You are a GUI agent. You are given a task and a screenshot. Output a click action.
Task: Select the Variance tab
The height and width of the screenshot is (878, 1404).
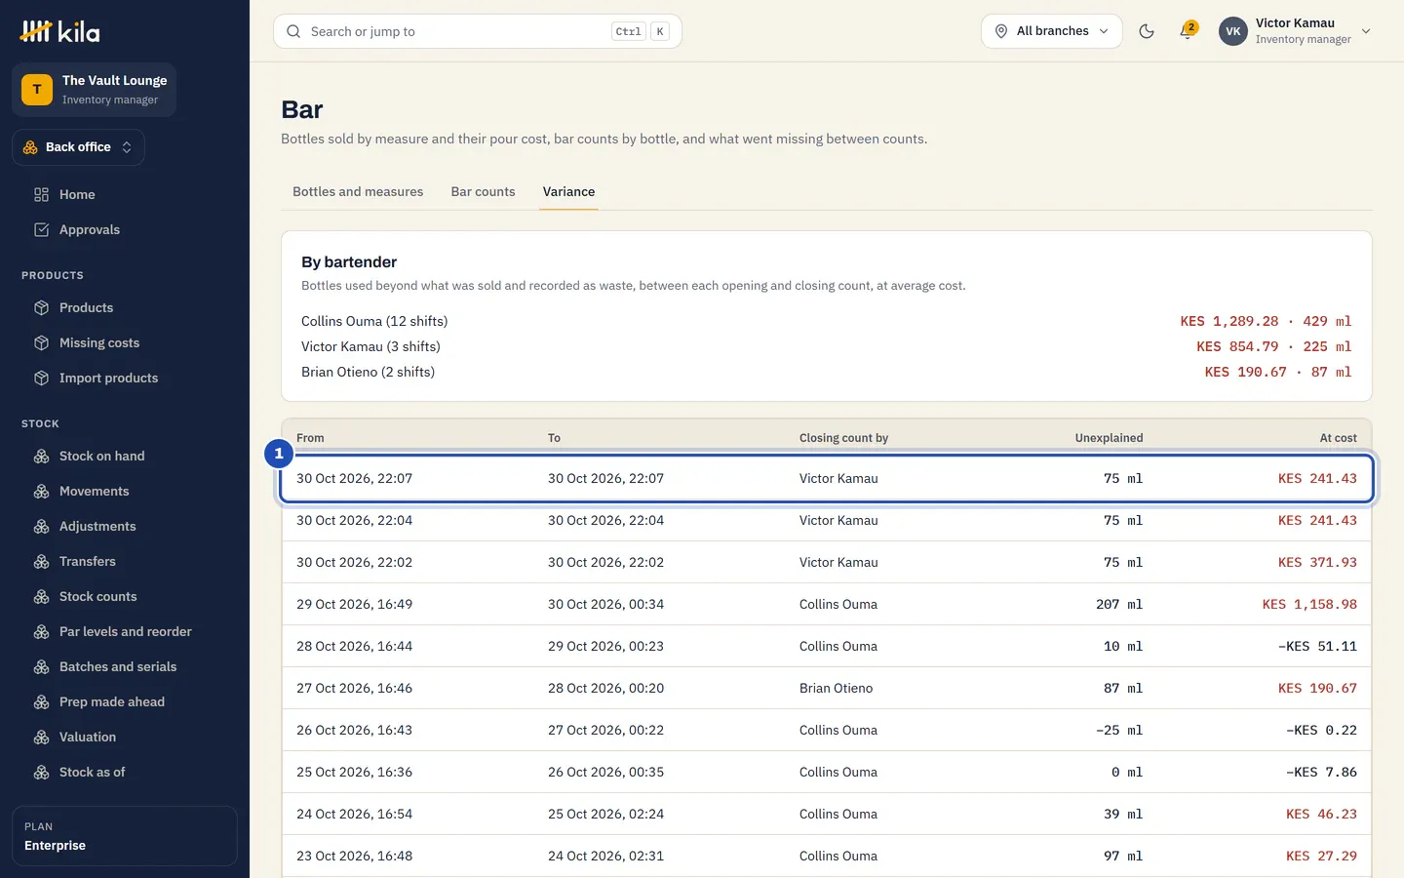point(568,191)
